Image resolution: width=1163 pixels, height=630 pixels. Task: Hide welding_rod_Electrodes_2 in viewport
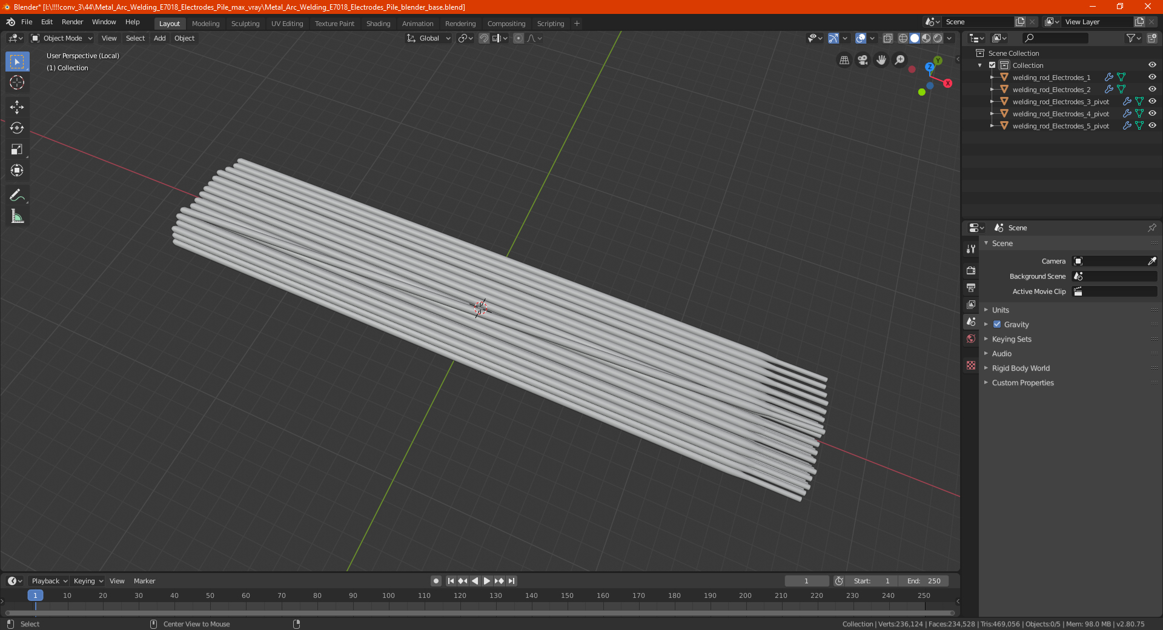click(1152, 89)
